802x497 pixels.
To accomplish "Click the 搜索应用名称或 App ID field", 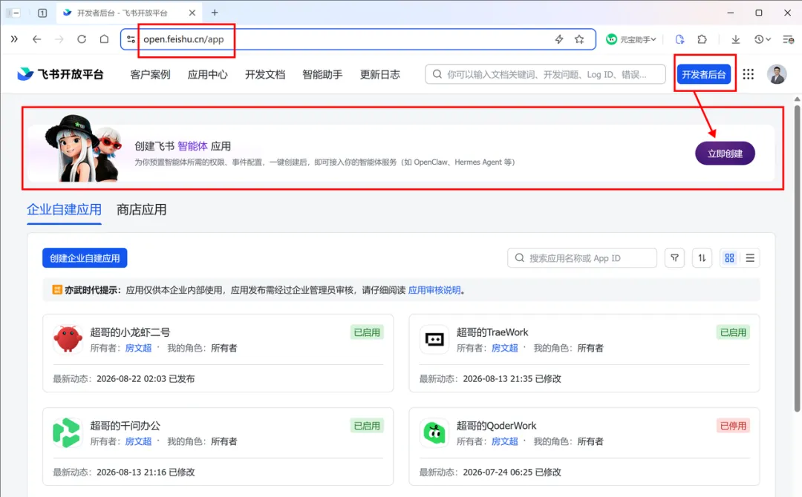I will (582, 258).
